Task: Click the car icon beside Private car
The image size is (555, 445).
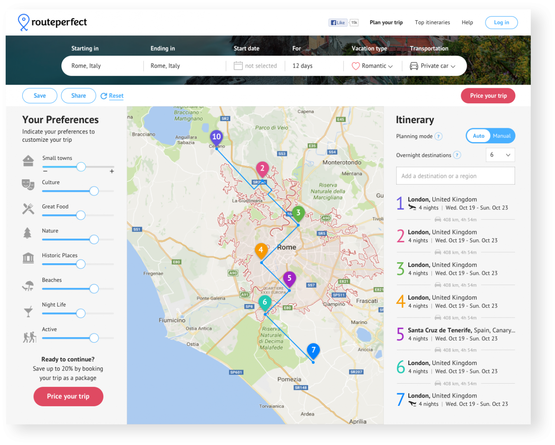Action: click(414, 66)
